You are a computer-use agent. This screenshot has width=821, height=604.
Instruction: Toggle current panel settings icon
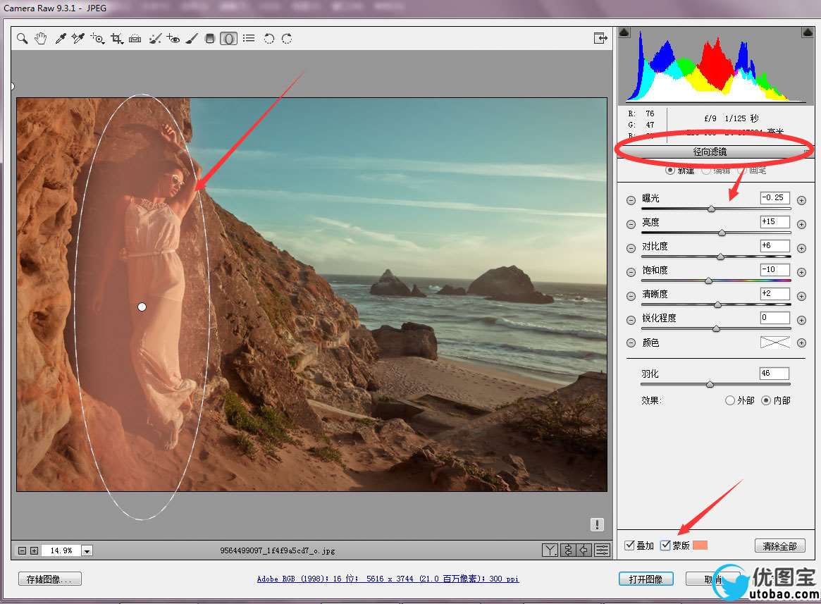(x=602, y=550)
